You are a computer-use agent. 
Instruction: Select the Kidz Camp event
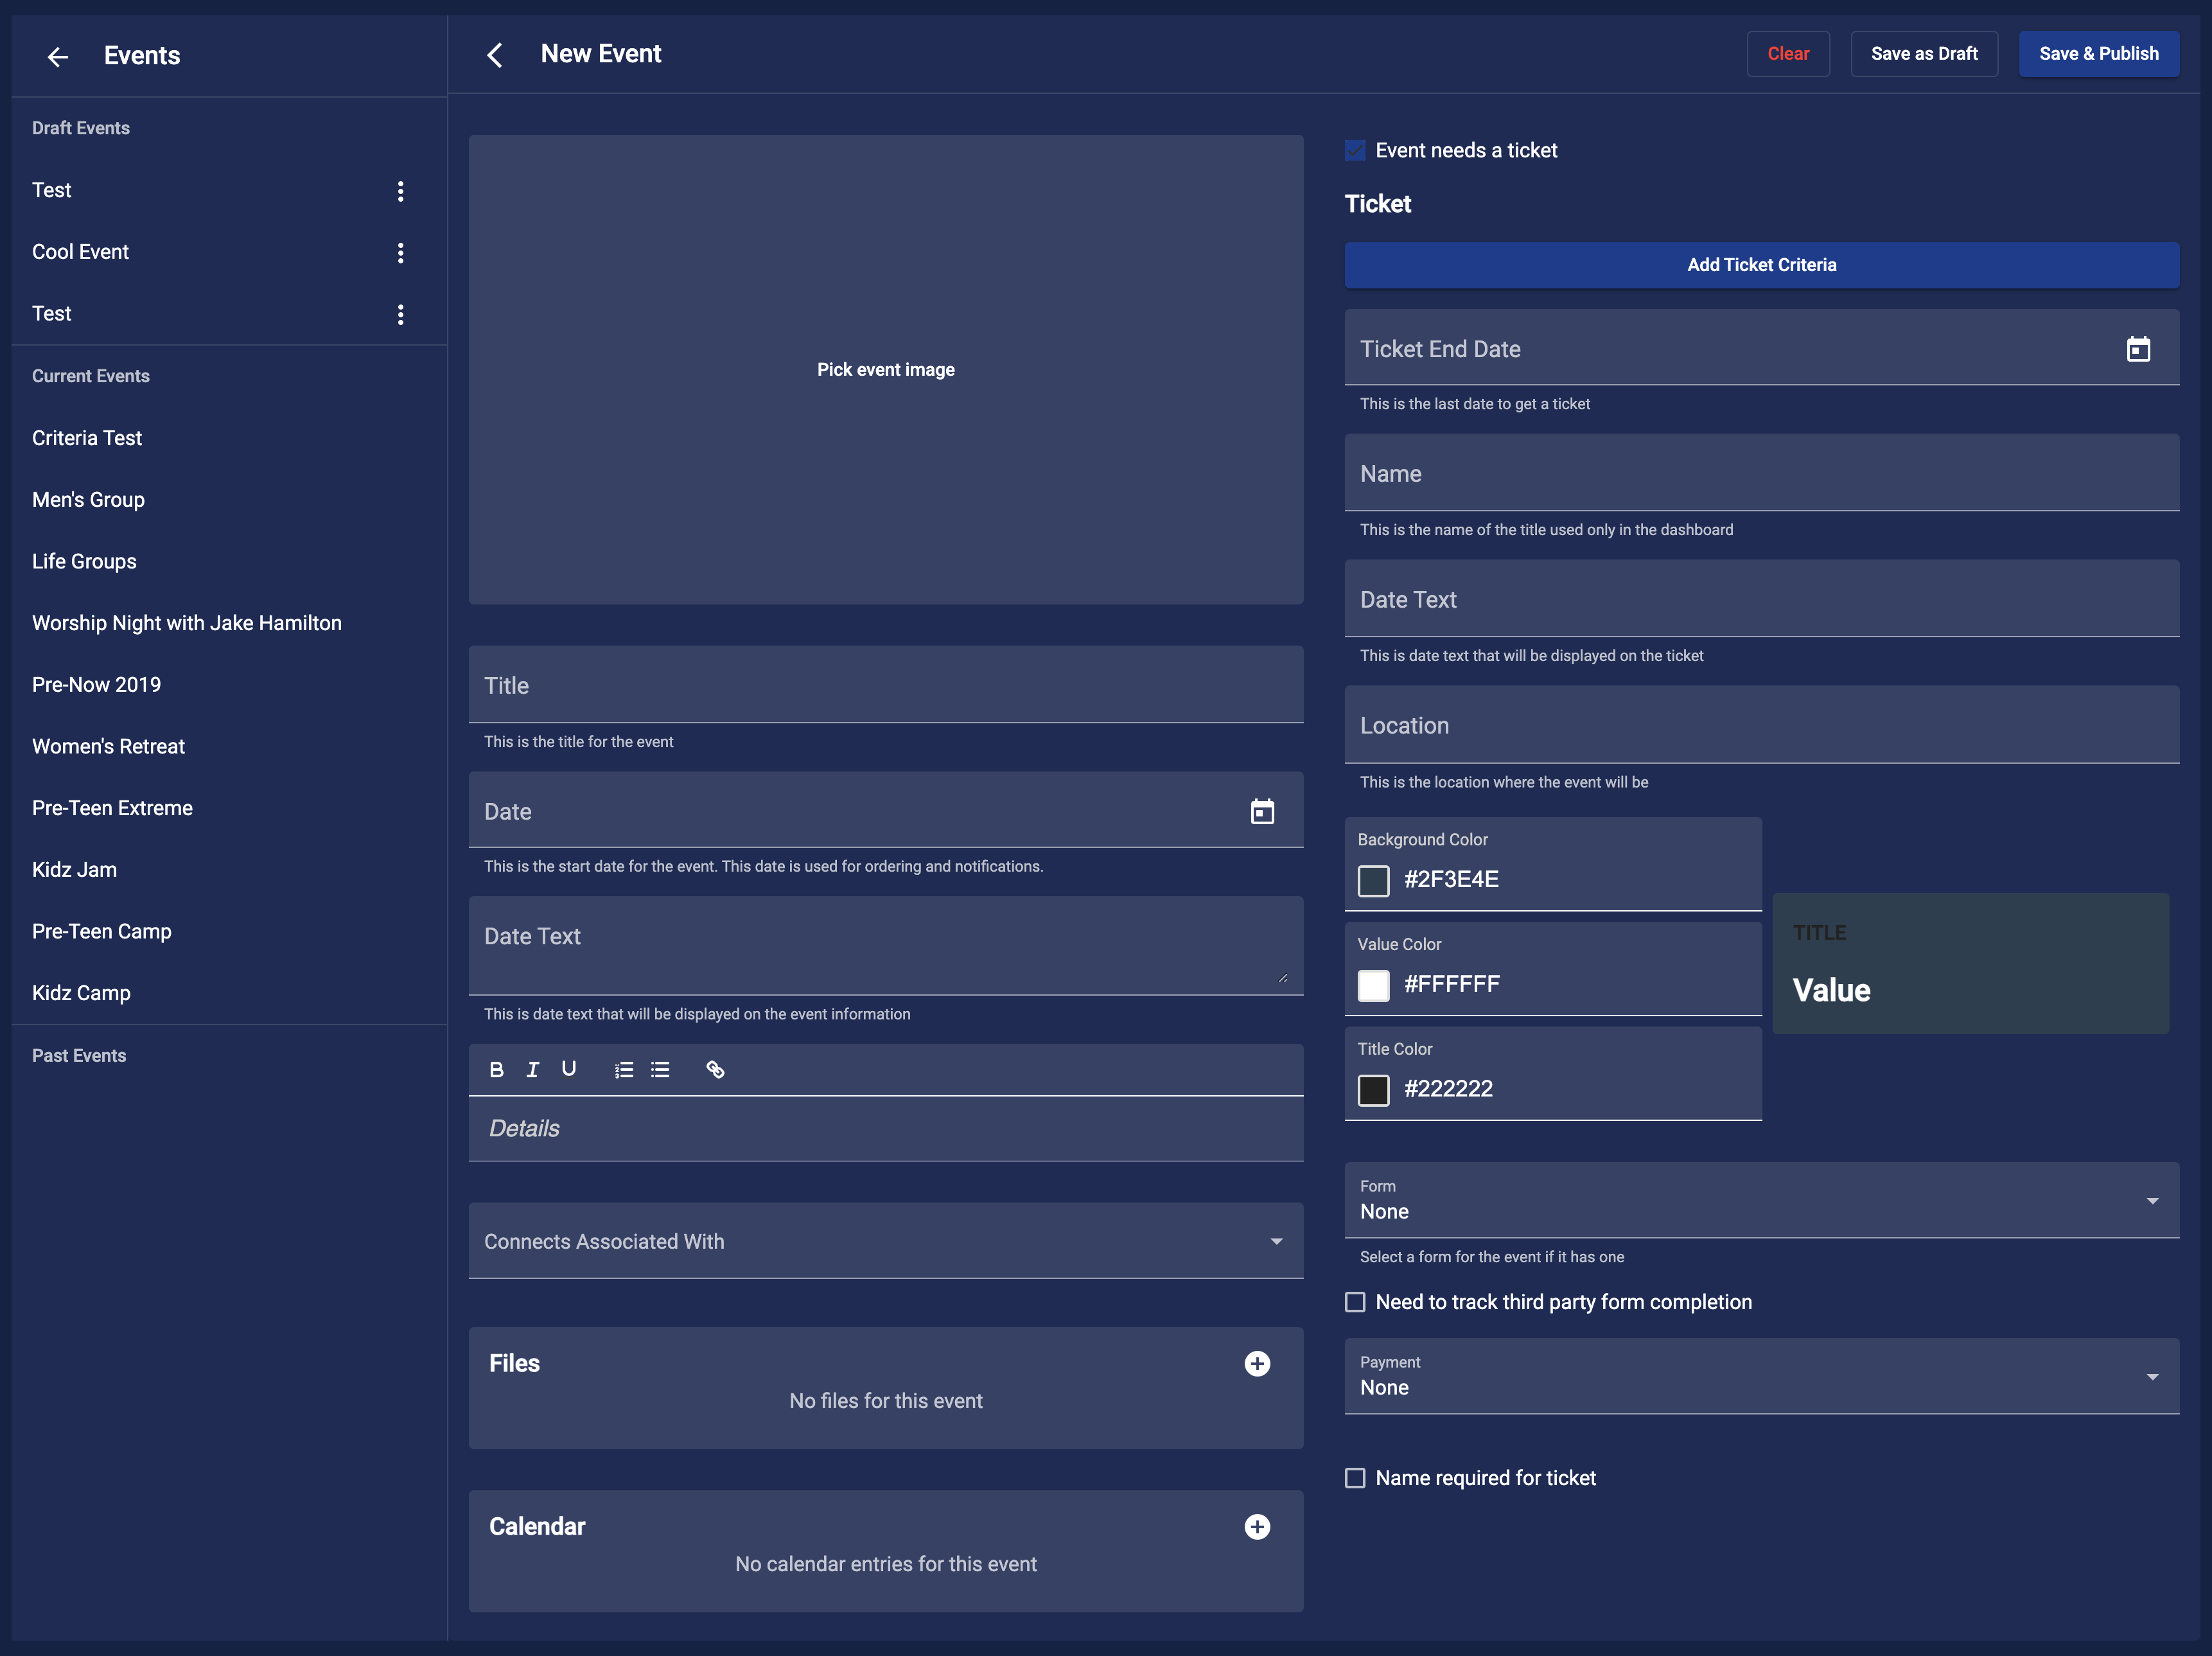229,993
